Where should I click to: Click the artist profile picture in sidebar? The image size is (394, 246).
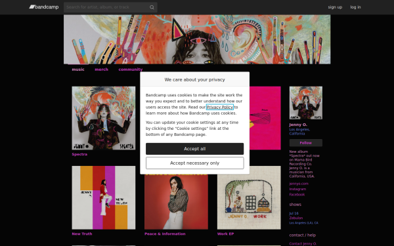[306, 103]
